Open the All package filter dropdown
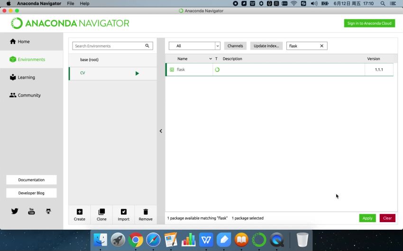This screenshot has height=251, width=403. point(194,46)
